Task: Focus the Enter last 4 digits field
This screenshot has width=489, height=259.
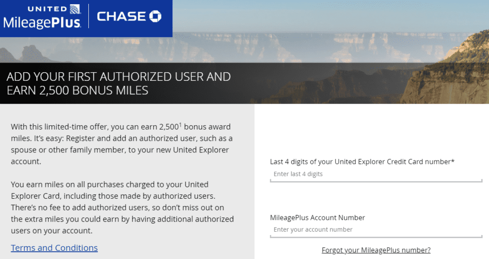Action: pyautogui.click(x=376, y=174)
